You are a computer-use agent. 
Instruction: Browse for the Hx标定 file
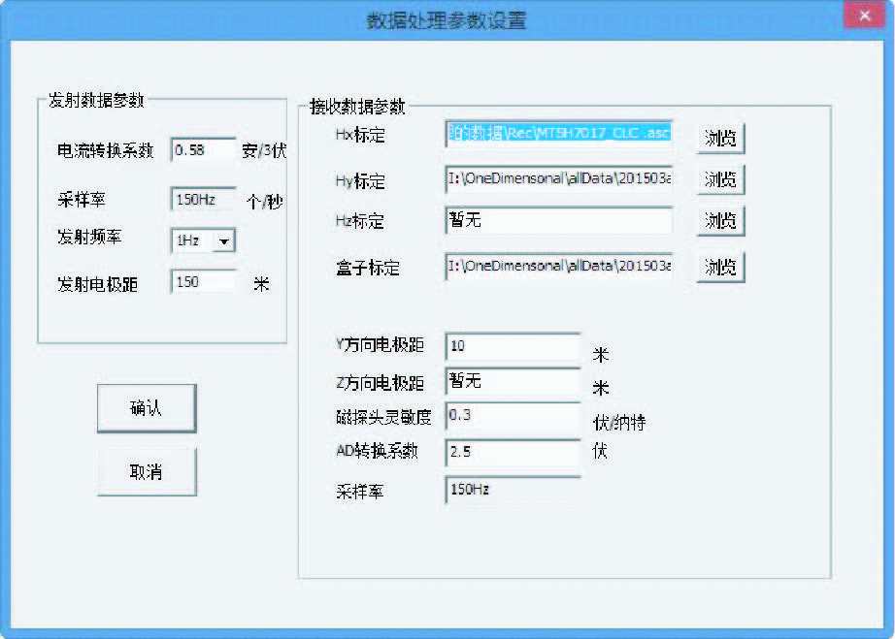point(719,139)
